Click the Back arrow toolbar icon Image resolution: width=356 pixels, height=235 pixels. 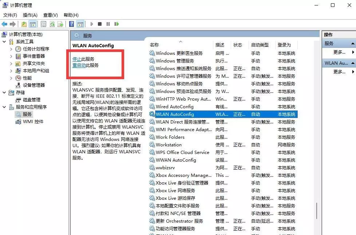[4, 24]
